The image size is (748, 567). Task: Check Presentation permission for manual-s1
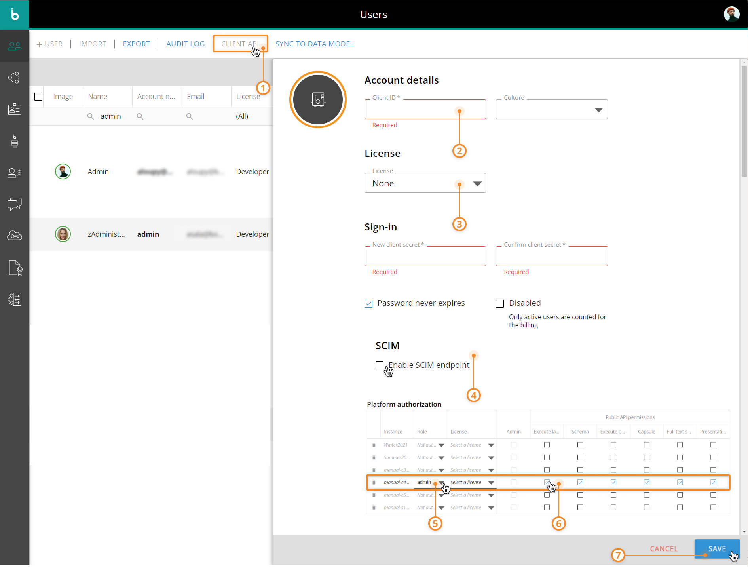pos(713,507)
